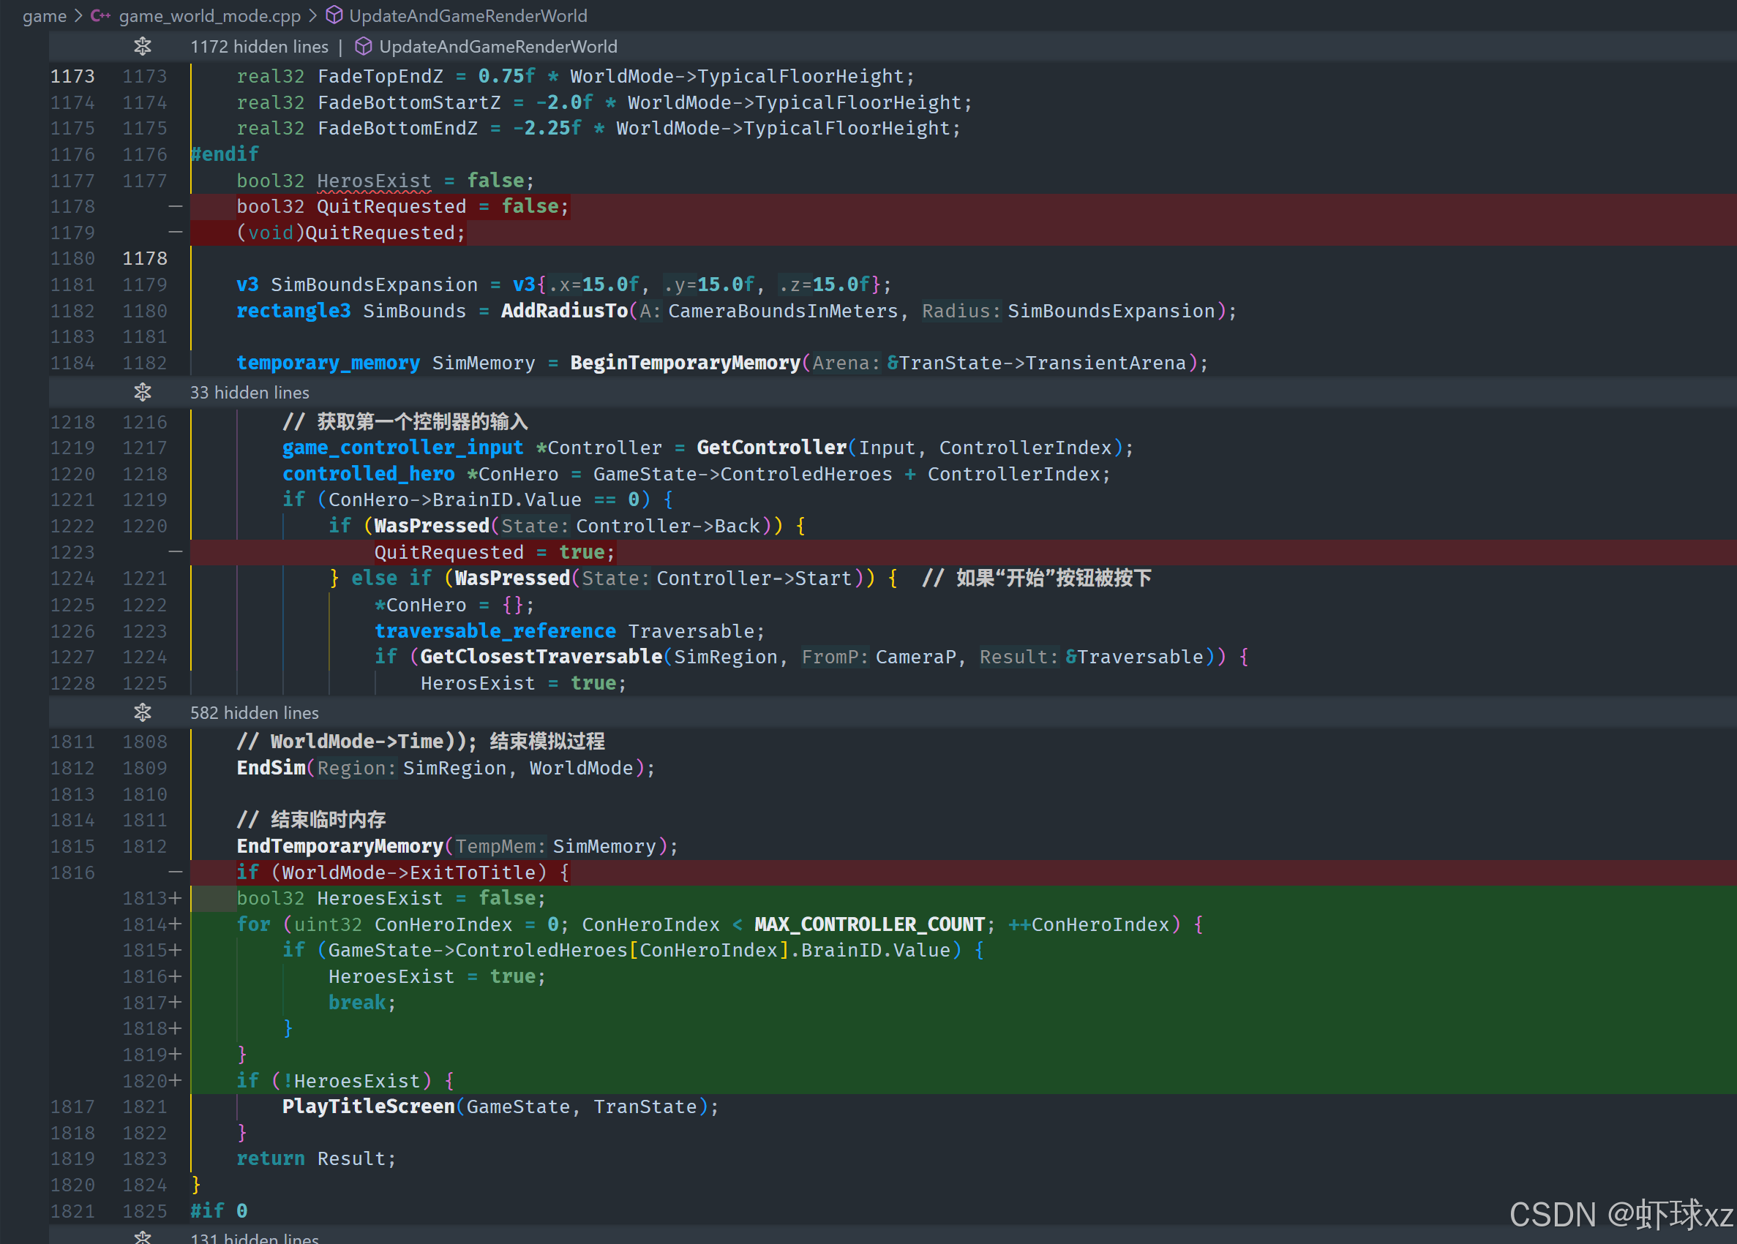
Task: Click the HerosExist variable with squiggle underline
Action: pyautogui.click(x=374, y=181)
